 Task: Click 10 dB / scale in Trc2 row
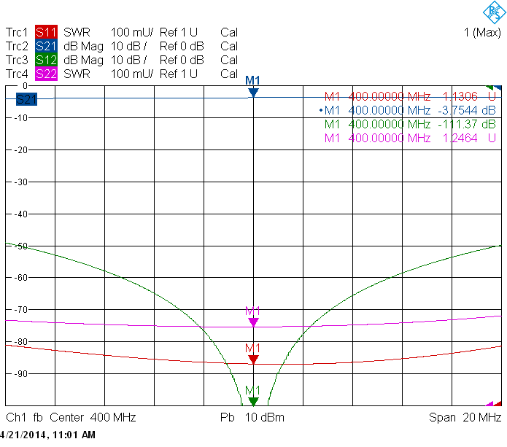tap(128, 46)
